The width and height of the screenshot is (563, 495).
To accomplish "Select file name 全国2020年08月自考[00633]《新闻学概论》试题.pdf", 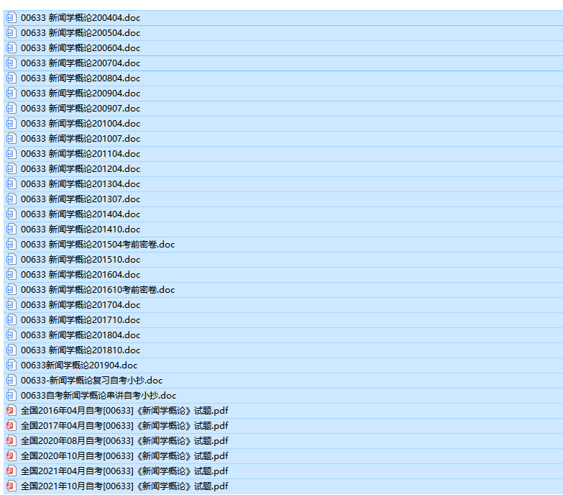I will (124, 440).
